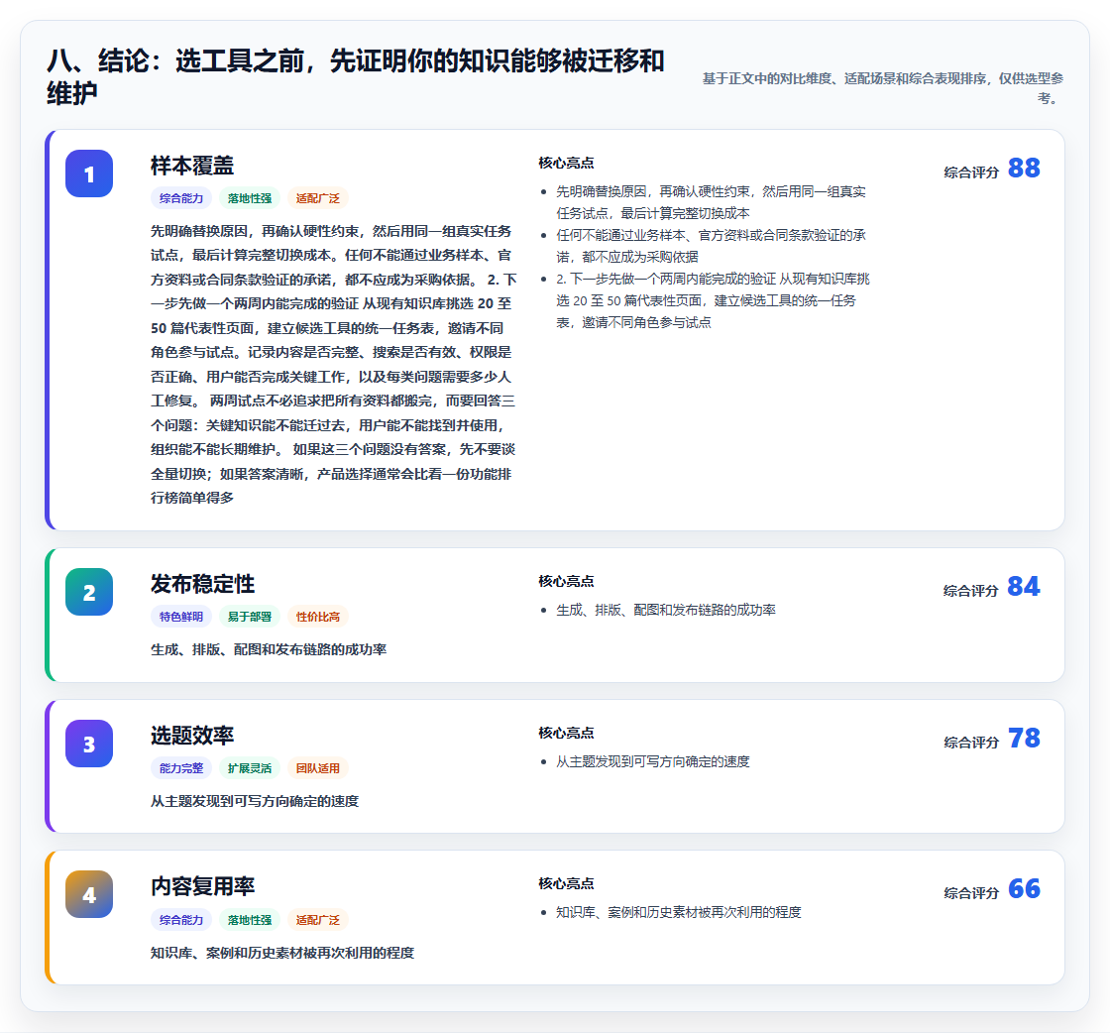Click 选题效率 description under its tags

click(x=255, y=801)
